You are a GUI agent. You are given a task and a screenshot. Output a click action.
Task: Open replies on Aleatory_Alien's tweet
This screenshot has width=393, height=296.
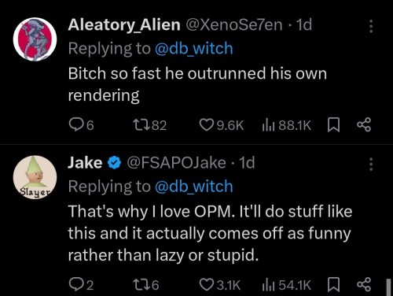click(81, 125)
